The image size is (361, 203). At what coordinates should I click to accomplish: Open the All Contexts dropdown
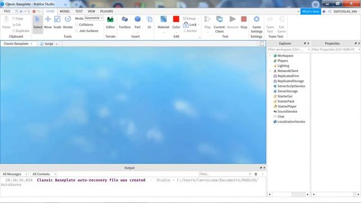tap(44, 174)
